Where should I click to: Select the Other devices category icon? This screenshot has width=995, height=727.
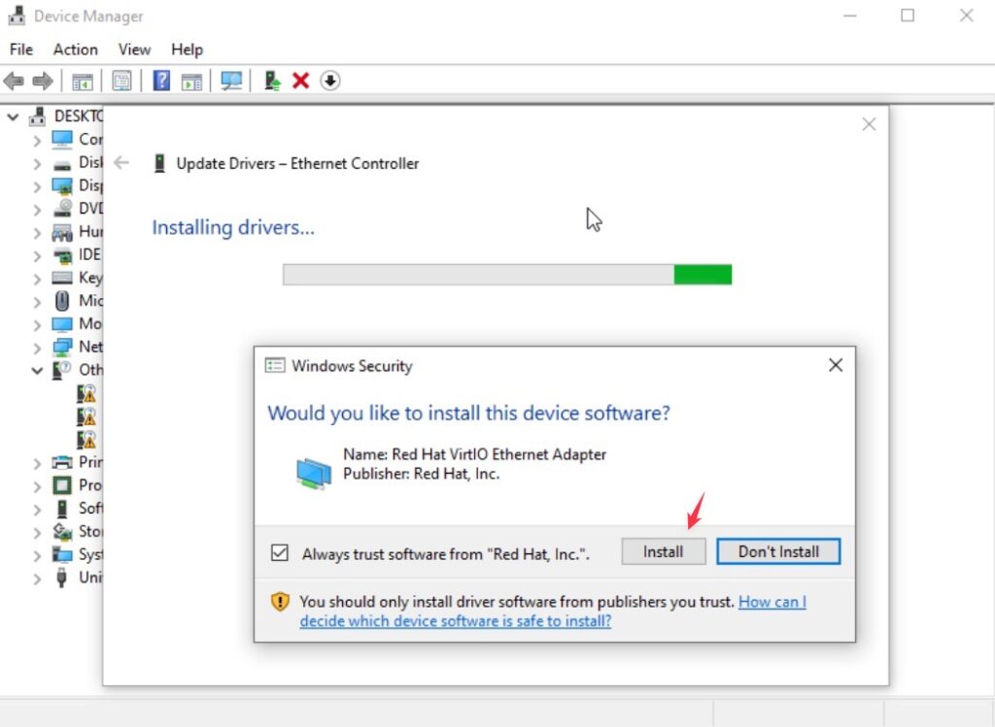pos(62,370)
